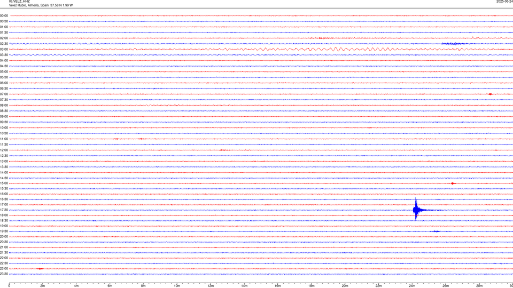Click the 18m axis tick label

[312, 286]
